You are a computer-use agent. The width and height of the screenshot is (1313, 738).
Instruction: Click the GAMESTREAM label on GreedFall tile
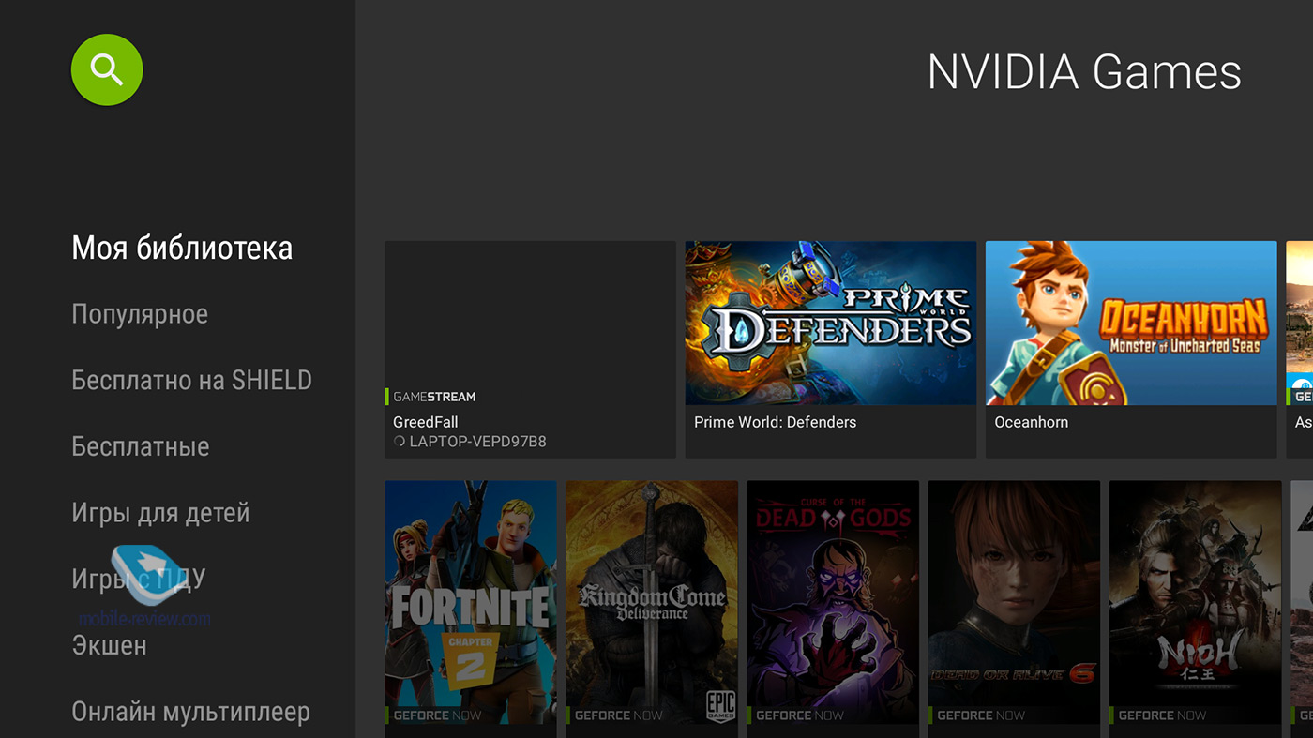pyautogui.click(x=434, y=397)
